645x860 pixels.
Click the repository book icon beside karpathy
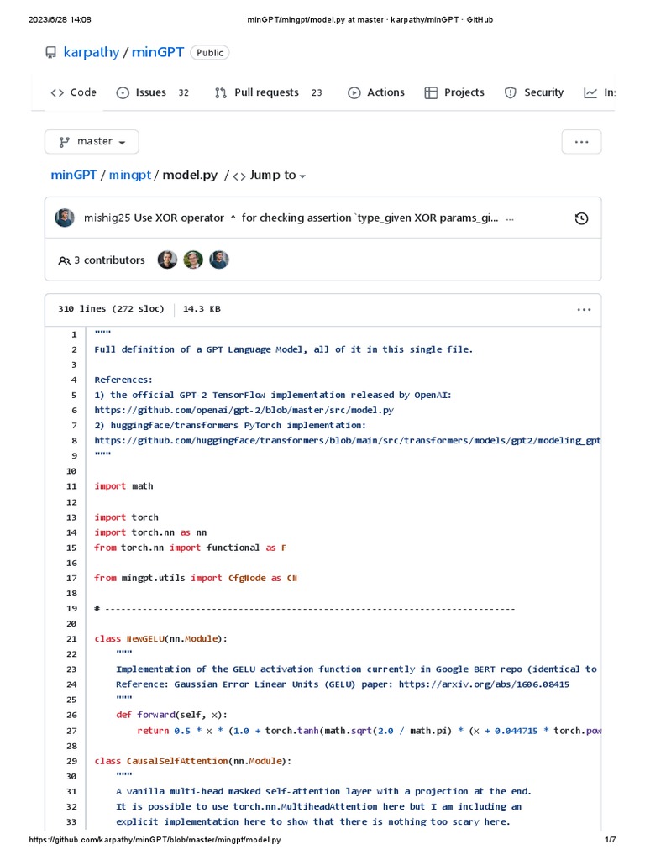coord(50,53)
